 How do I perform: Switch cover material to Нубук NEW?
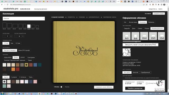(8, 58)
